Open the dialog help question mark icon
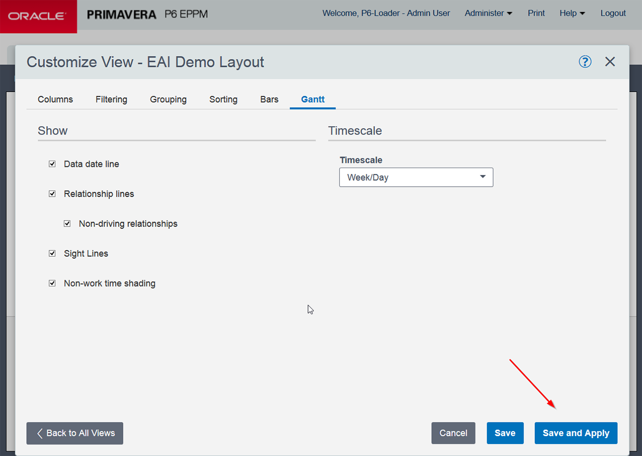The image size is (642, 456). click(x=585, y=61)
